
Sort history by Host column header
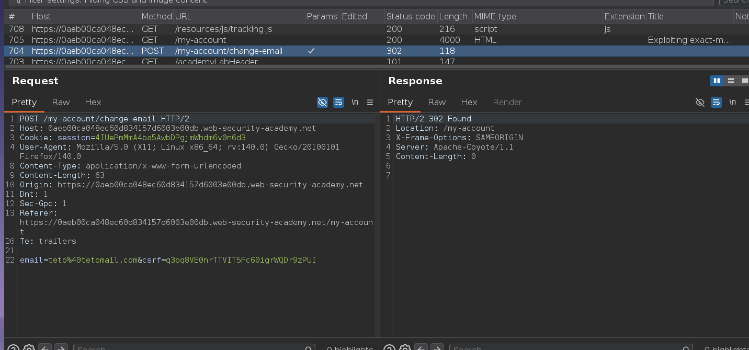(85, 16)
